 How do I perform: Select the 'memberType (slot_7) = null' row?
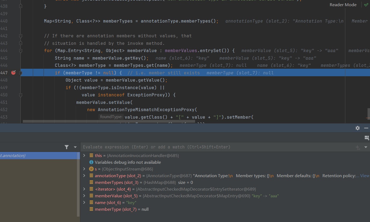225,209
